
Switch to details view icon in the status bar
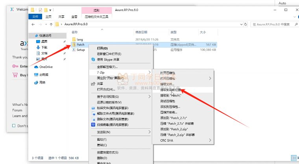coord(293,158)
